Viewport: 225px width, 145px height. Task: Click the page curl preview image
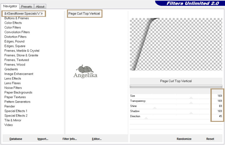176,44
